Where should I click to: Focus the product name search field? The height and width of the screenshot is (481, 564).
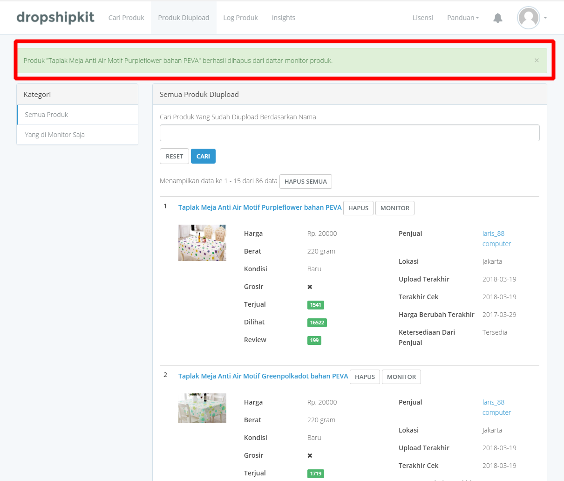tap(349, 133)
